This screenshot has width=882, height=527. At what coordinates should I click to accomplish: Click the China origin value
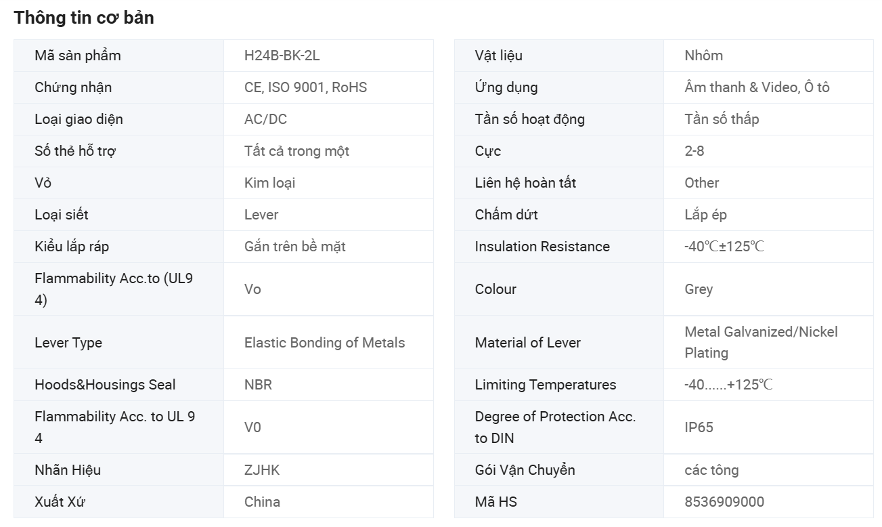coord(262,502)
